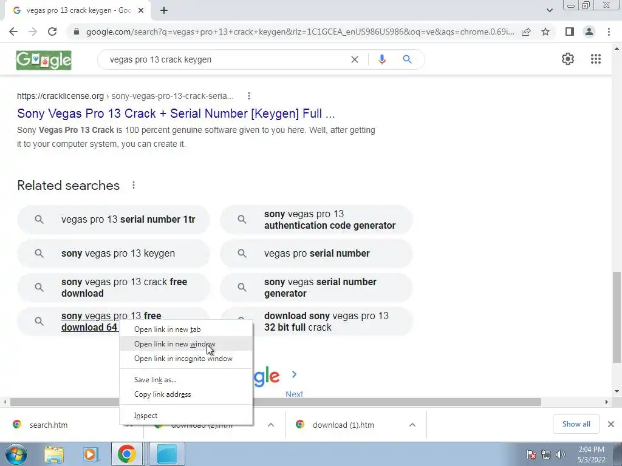Image resolution: width=622 pixels, height=466 pixels.
Task: Open the Chrome profile avatar
Action: tap(589, 32)
